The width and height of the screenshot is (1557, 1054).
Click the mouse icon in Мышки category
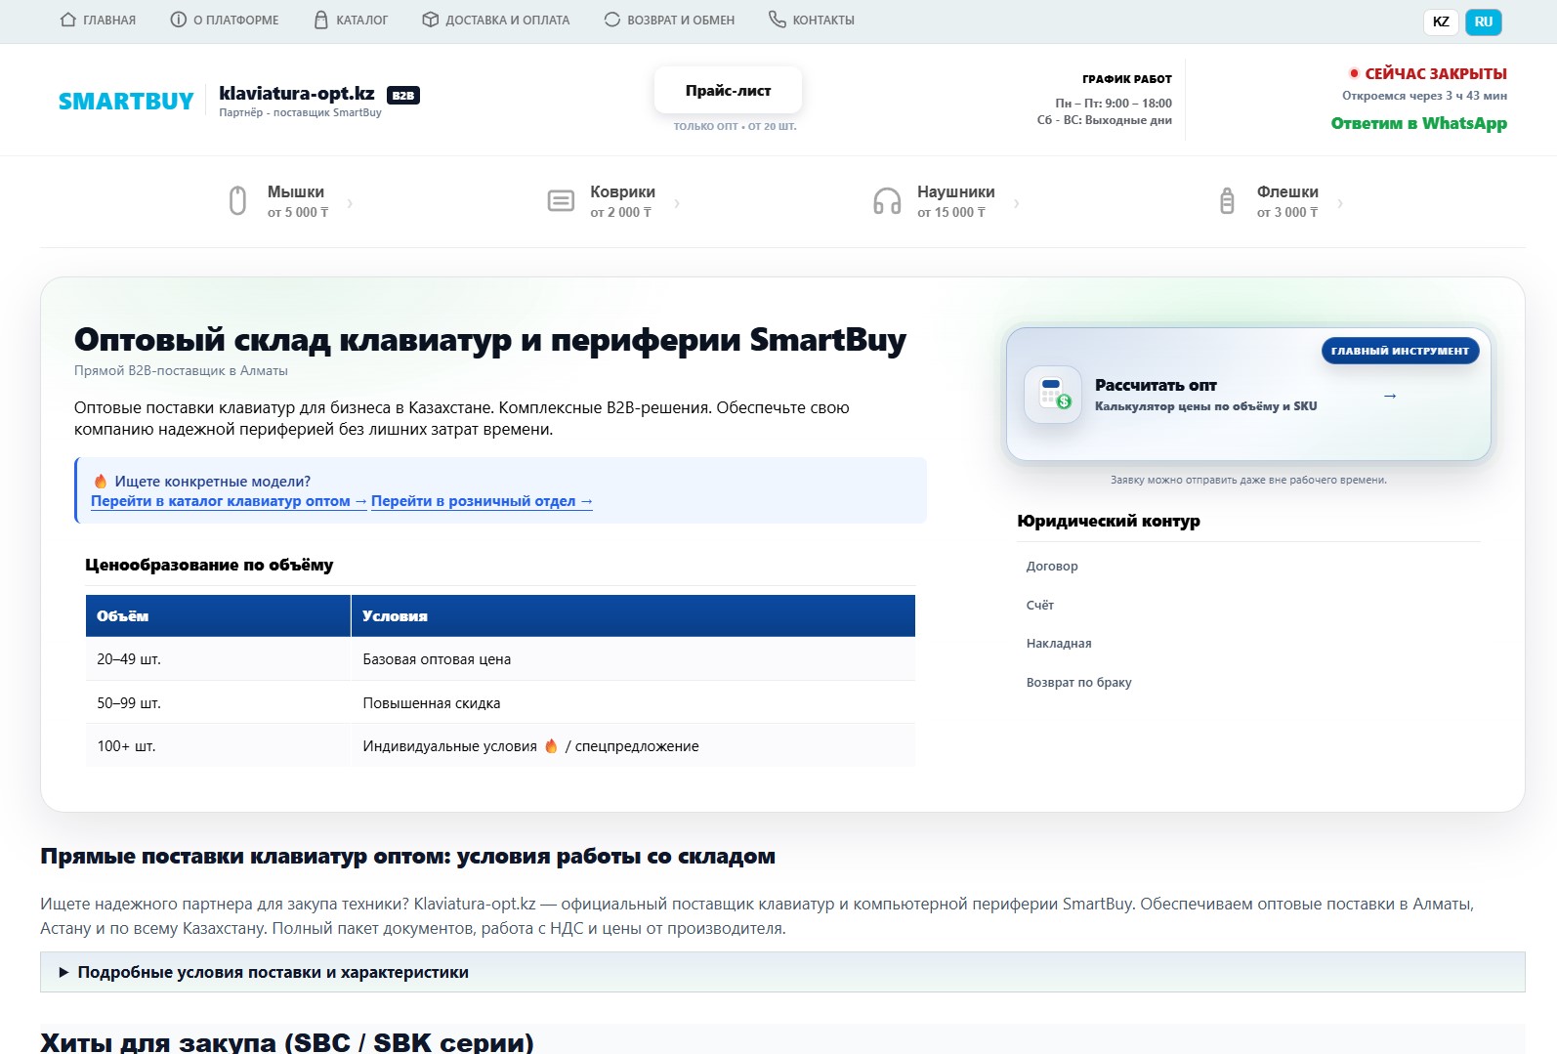click(x=237, y=201)
